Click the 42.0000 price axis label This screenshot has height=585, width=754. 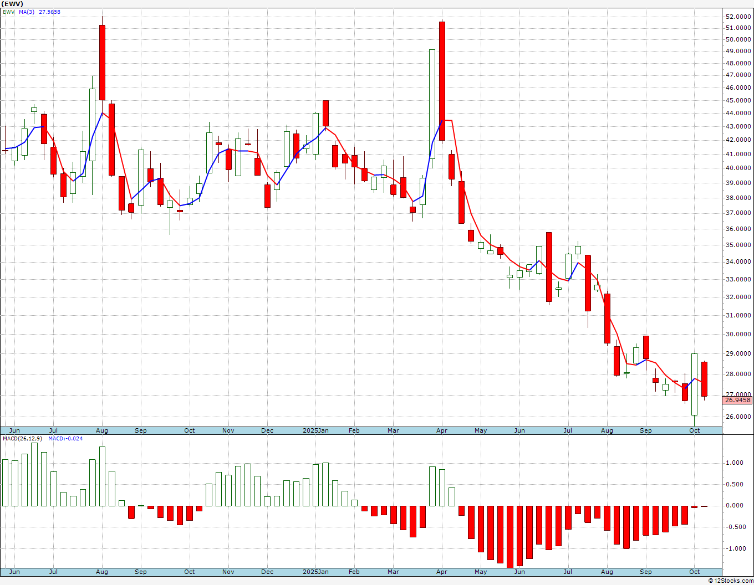[x=738, y=140]
